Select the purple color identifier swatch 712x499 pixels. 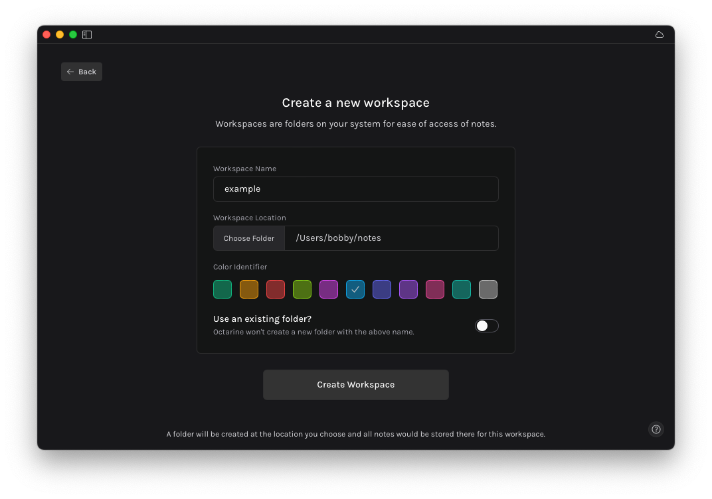pos(408,289)
